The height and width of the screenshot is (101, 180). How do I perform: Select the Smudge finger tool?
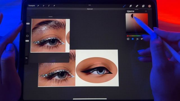130,6
